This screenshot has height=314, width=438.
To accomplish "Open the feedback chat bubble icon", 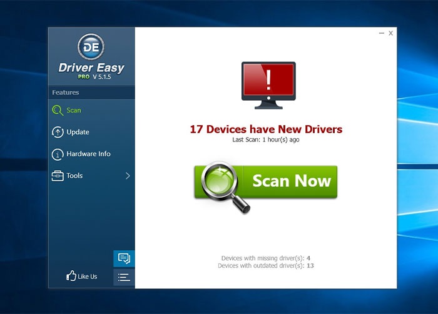I will [x=124, y=258].
